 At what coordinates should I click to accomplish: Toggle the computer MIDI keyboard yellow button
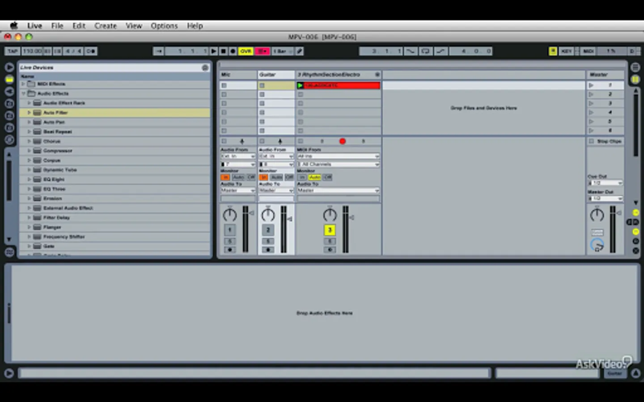click(553, 51)
